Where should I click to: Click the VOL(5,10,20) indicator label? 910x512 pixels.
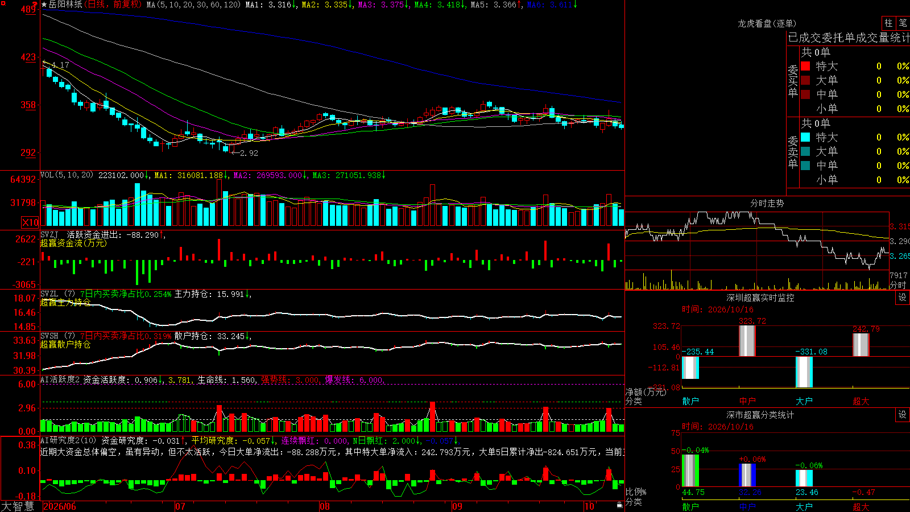[x=67, y=175]
